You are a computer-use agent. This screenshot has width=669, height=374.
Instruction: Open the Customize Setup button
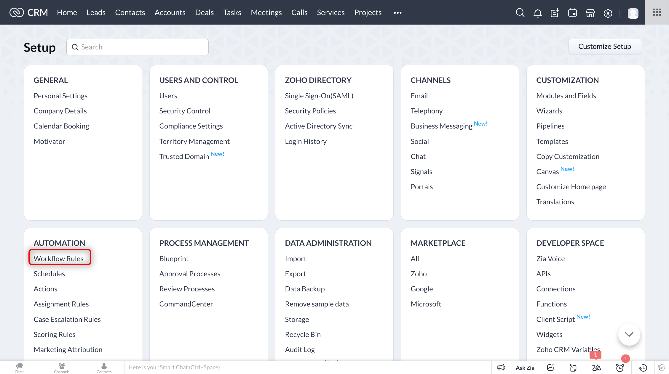click(605, 46)
